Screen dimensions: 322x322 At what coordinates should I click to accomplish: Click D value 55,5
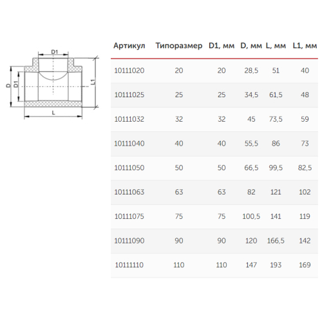251,144
